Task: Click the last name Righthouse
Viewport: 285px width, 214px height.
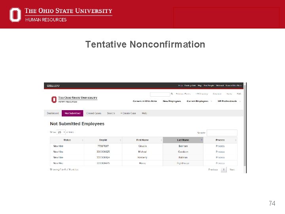Action: (x=183, y=163)
